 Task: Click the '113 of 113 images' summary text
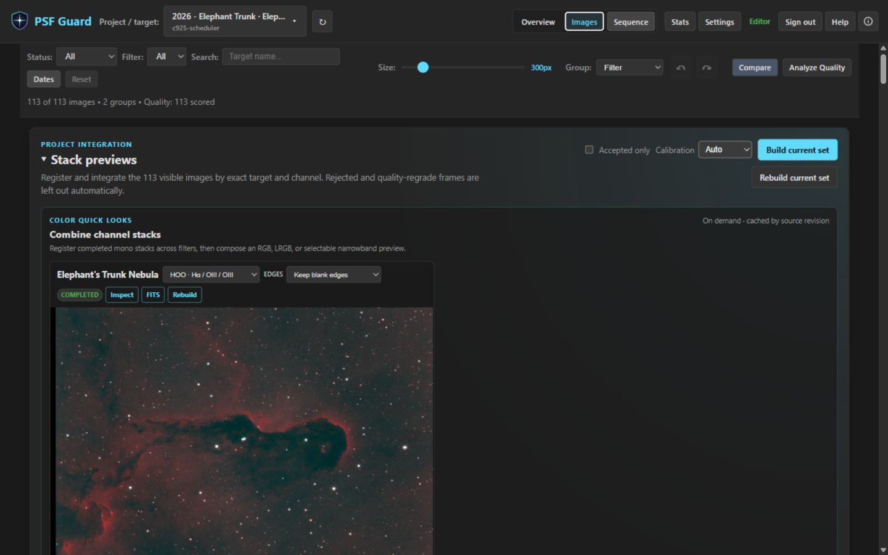pos(61,102)
